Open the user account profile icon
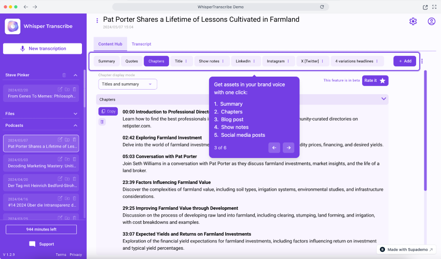Viewport: 441px width, 259px height. pos(432,21)
